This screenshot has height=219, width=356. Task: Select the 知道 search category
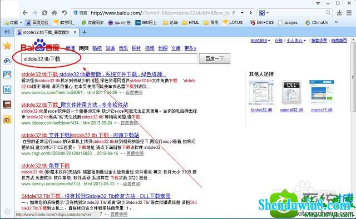[110, 48]
